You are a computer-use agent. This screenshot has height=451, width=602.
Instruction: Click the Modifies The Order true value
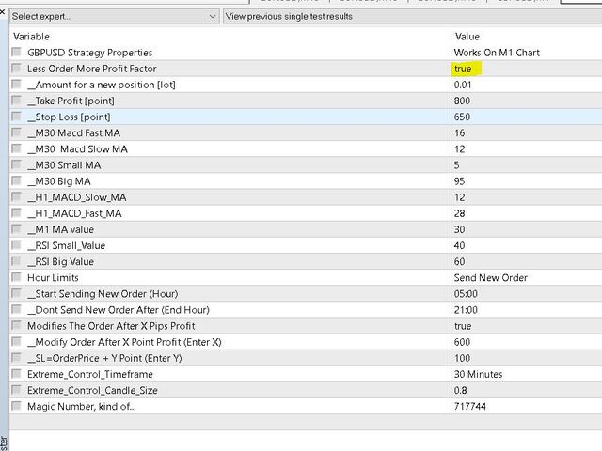pos(463,326)
